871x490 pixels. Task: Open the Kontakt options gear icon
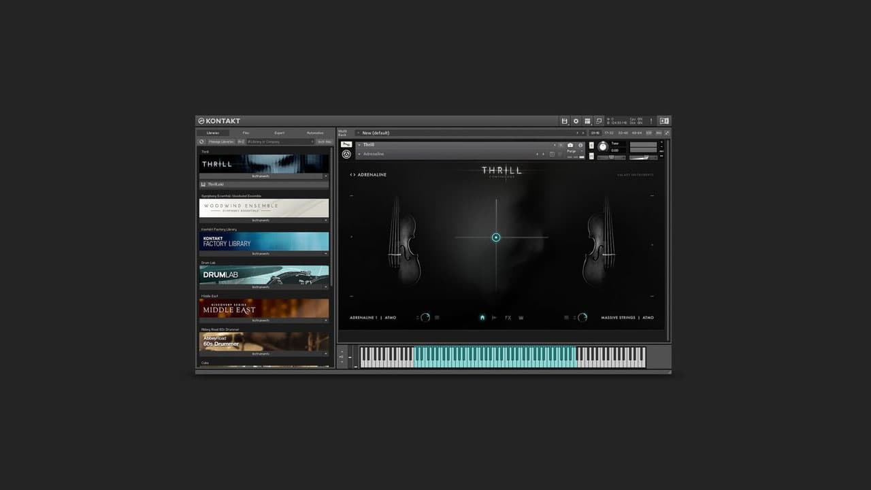pos(576,121)
